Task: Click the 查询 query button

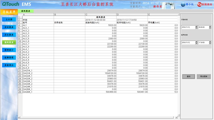Action: point(189,76)
